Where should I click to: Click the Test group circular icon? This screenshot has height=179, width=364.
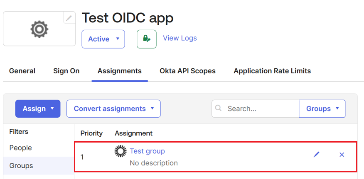pos(121,152)
